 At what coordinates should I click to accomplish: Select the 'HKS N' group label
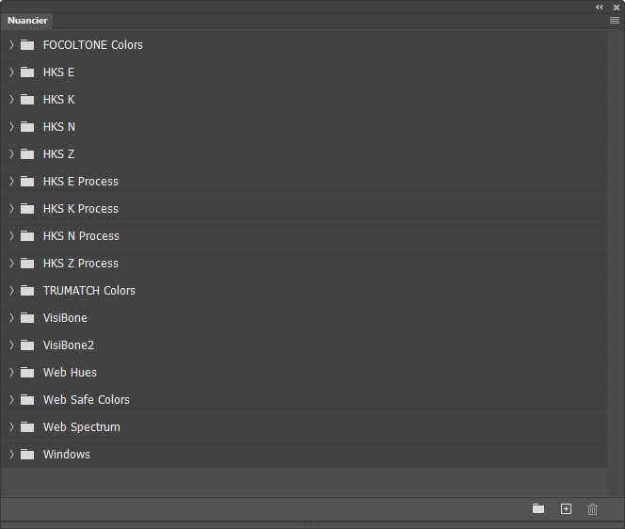tap(59, 127)
